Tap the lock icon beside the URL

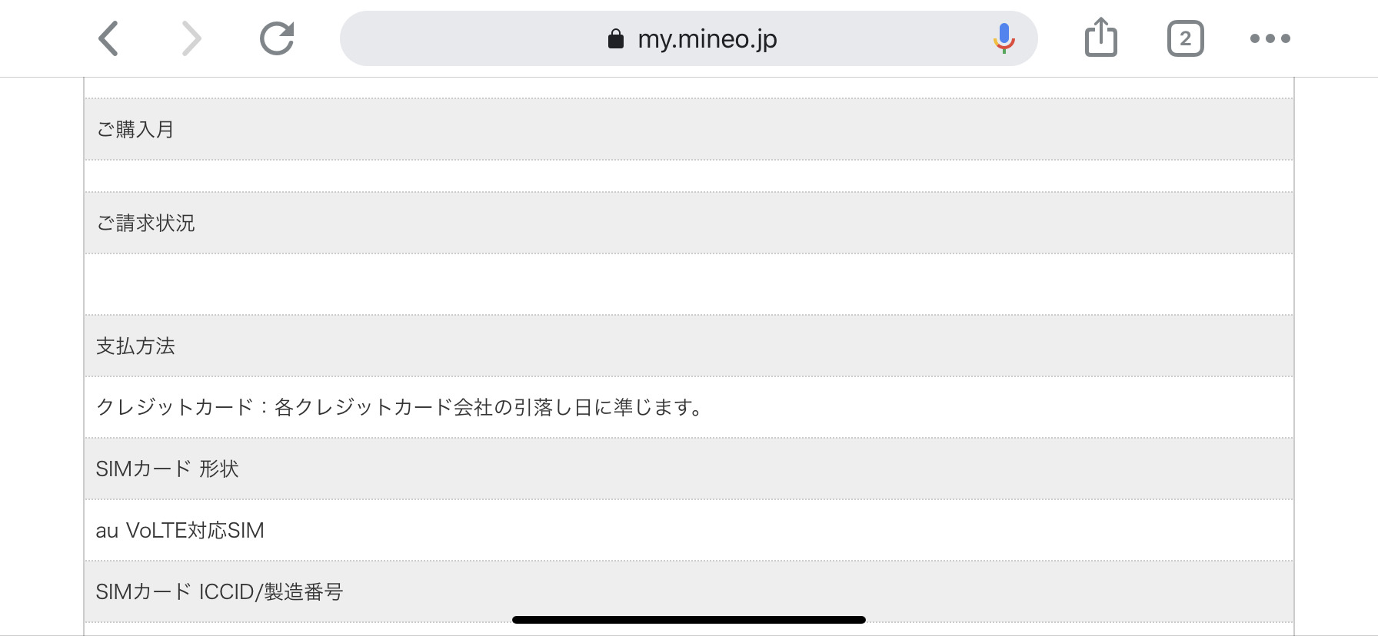(615, 38)
